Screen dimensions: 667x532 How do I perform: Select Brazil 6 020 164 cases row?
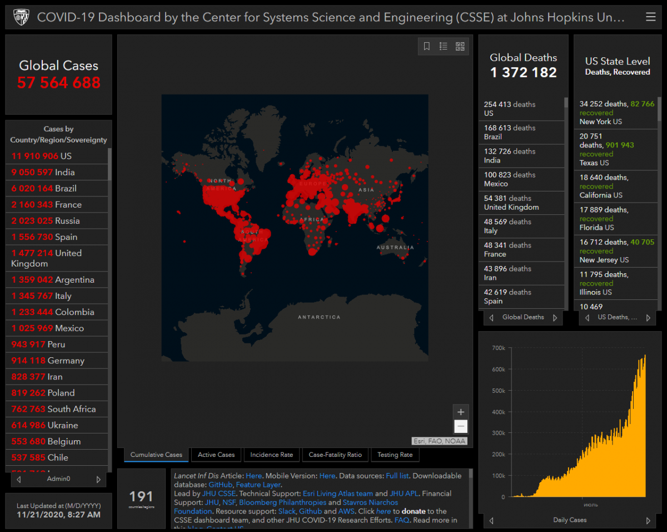coord(57,188)
